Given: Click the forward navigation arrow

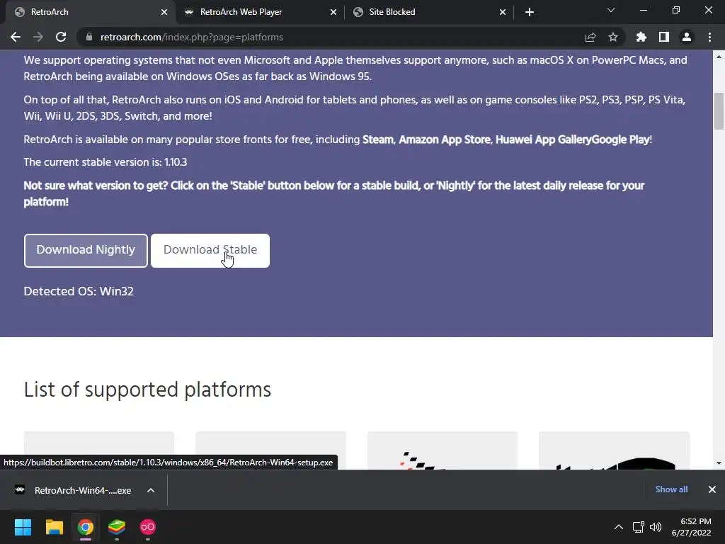Looking at the screenshot, I should [38, 37].
